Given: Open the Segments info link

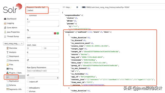Looking at the screenshot, I should pyautogui.click(x=15, y=89).
